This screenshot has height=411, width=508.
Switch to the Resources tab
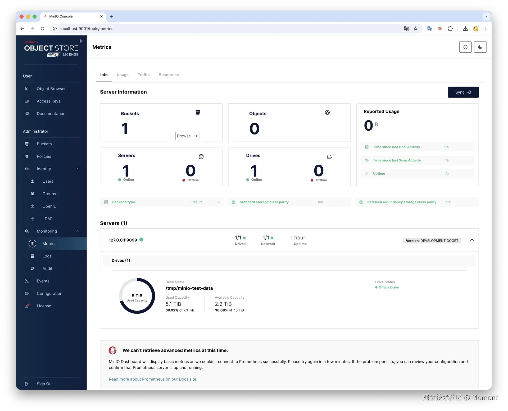pyautogui.click(x=169, y=75)
